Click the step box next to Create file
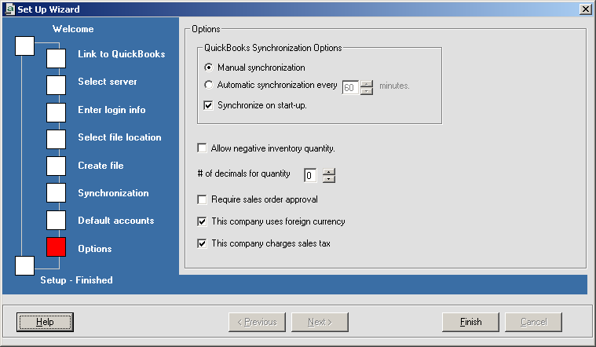 (56, 166)
